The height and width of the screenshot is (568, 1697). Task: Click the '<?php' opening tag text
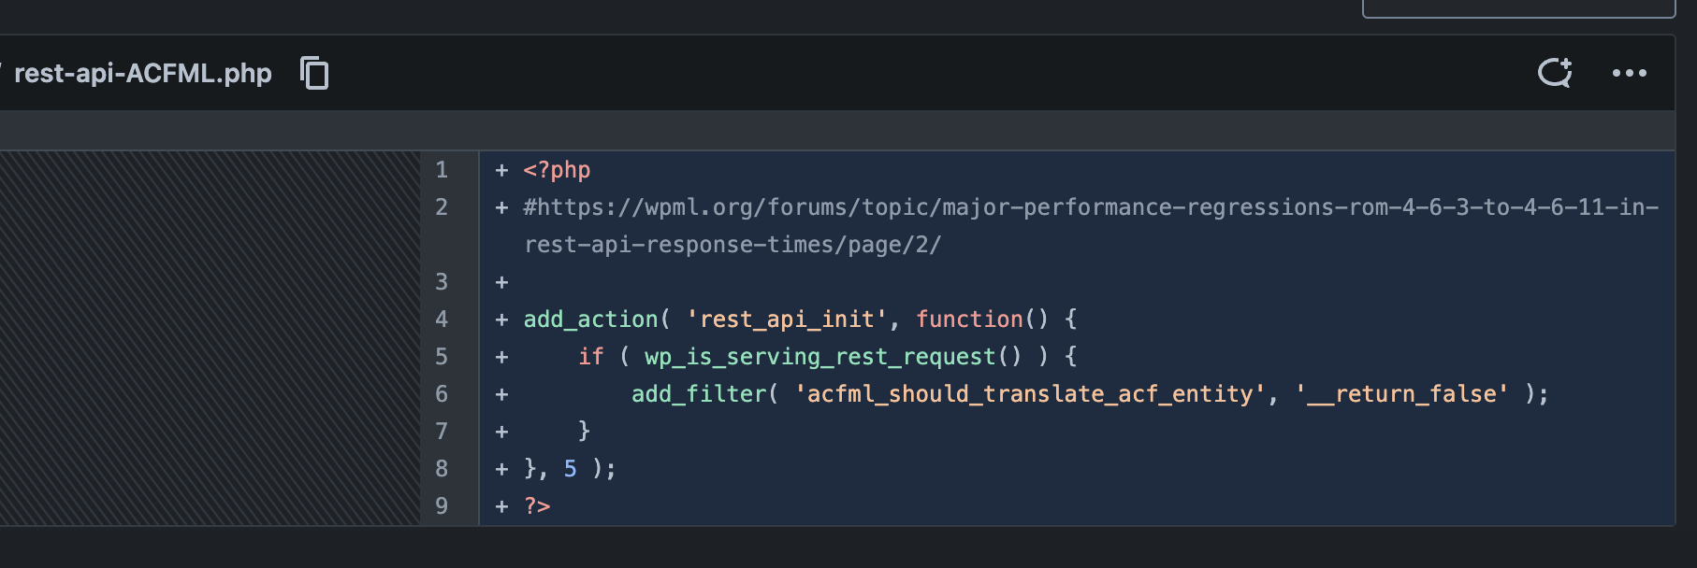tap(557, 170)
